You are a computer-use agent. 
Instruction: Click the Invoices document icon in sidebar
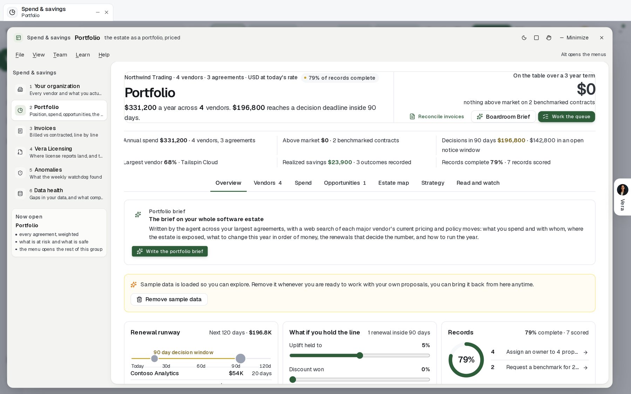20,131
